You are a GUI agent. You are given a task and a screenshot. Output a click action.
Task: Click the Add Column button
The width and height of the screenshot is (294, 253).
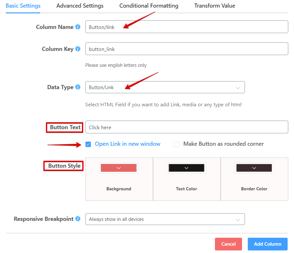pos(268,244)
